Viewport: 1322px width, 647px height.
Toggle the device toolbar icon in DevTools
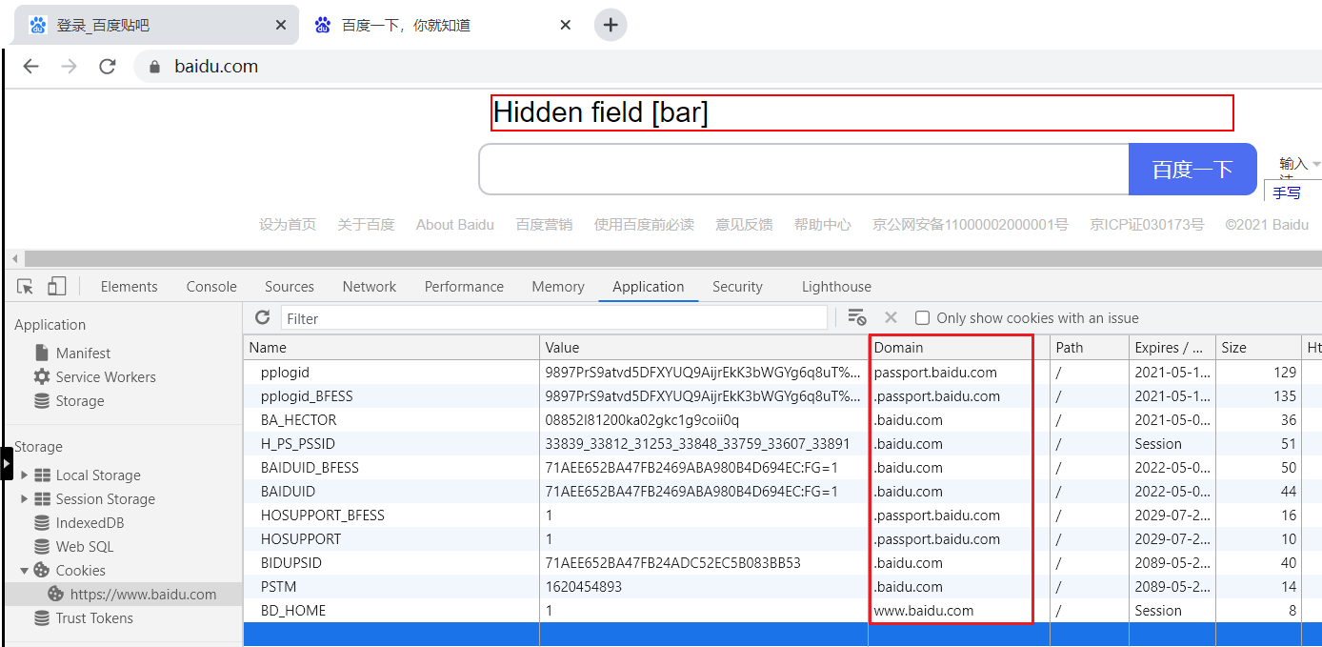pyautogui.click(x=57, y=286)
